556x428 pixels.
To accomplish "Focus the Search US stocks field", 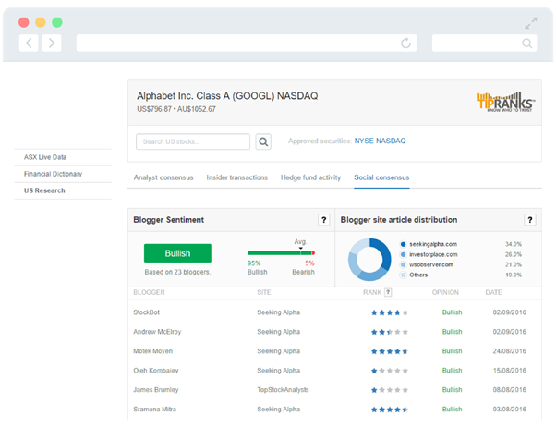I will (193, 141).
